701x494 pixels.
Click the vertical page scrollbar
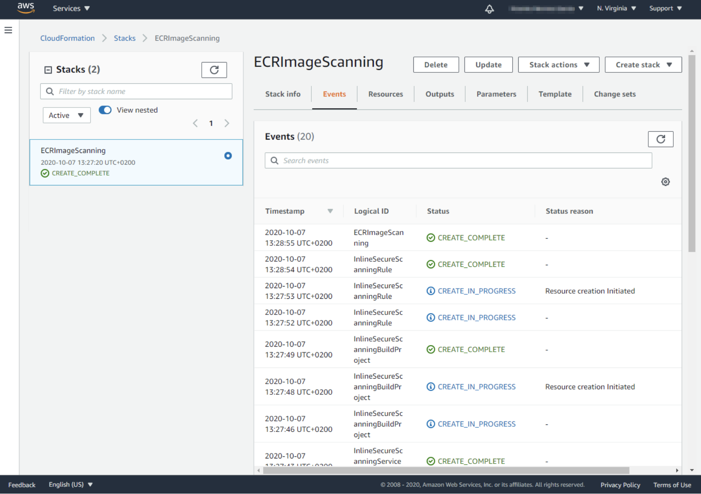pos(692,153)
